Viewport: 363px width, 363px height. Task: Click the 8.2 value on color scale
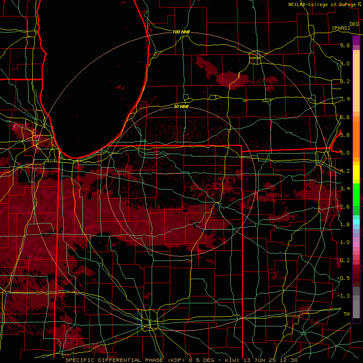(x=345, y=81)
